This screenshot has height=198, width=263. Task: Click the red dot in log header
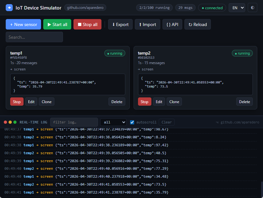pyautogui.click(x=5, y=122)
